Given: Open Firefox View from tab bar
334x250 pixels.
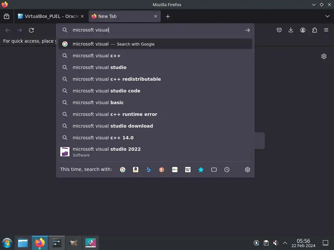Looking at the screenshot, I should [7, 16].
